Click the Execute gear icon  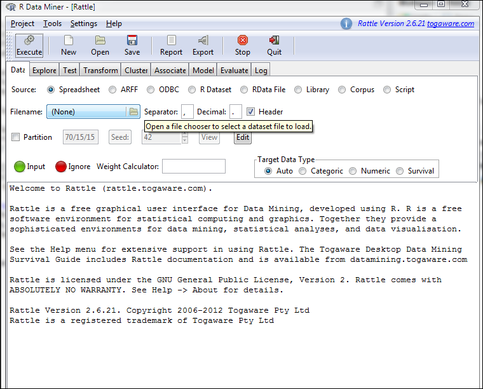pyautogui.click(x=29, y=40)
